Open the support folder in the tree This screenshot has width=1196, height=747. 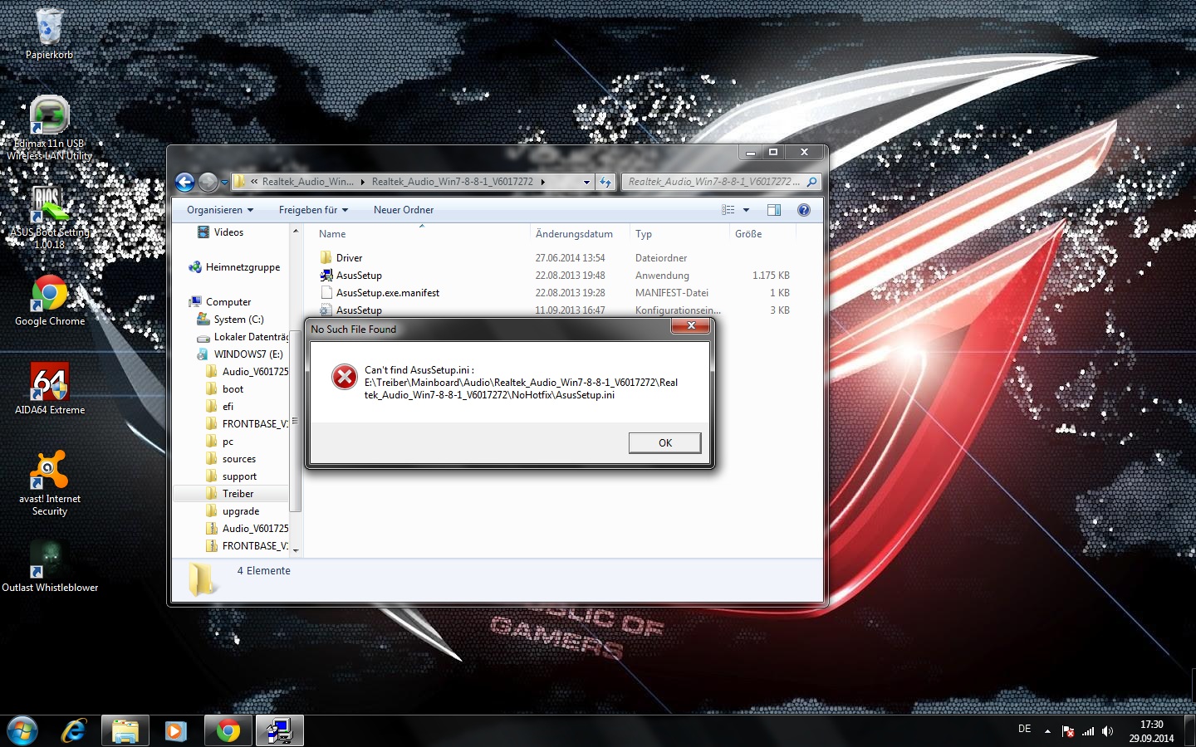[x=239, y=476]
